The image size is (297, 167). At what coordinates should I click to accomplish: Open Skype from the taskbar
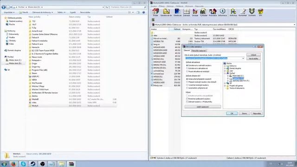click(23, 164)
